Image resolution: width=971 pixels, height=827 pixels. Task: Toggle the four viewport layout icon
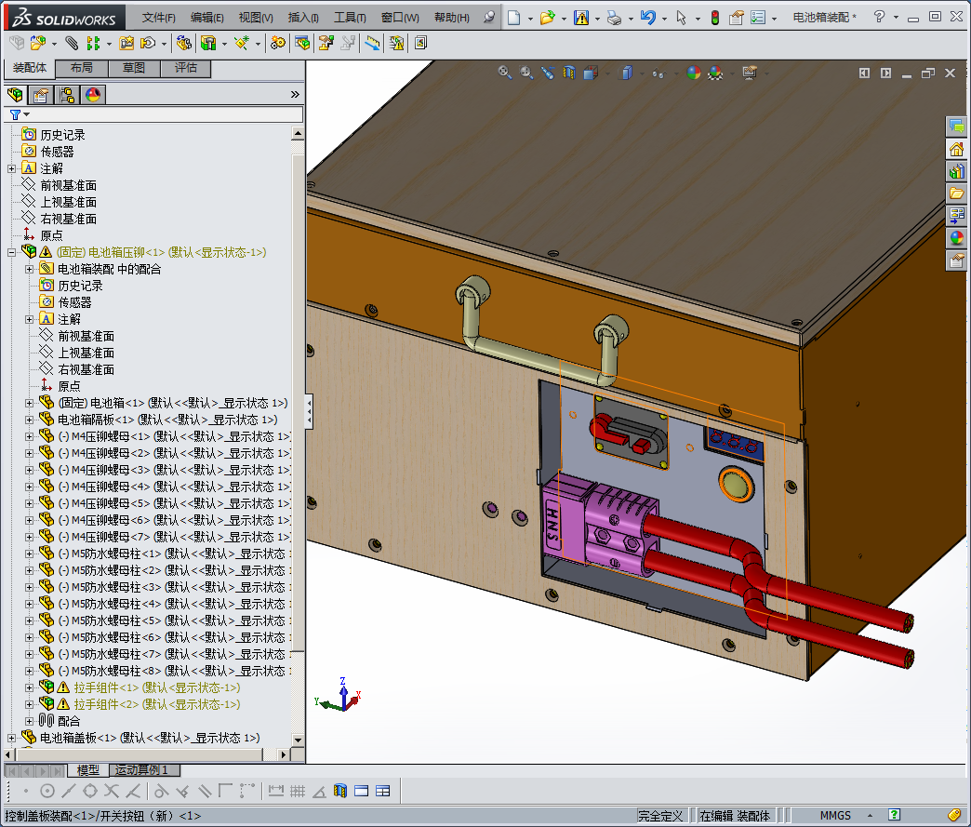click(x=382, y=791)
